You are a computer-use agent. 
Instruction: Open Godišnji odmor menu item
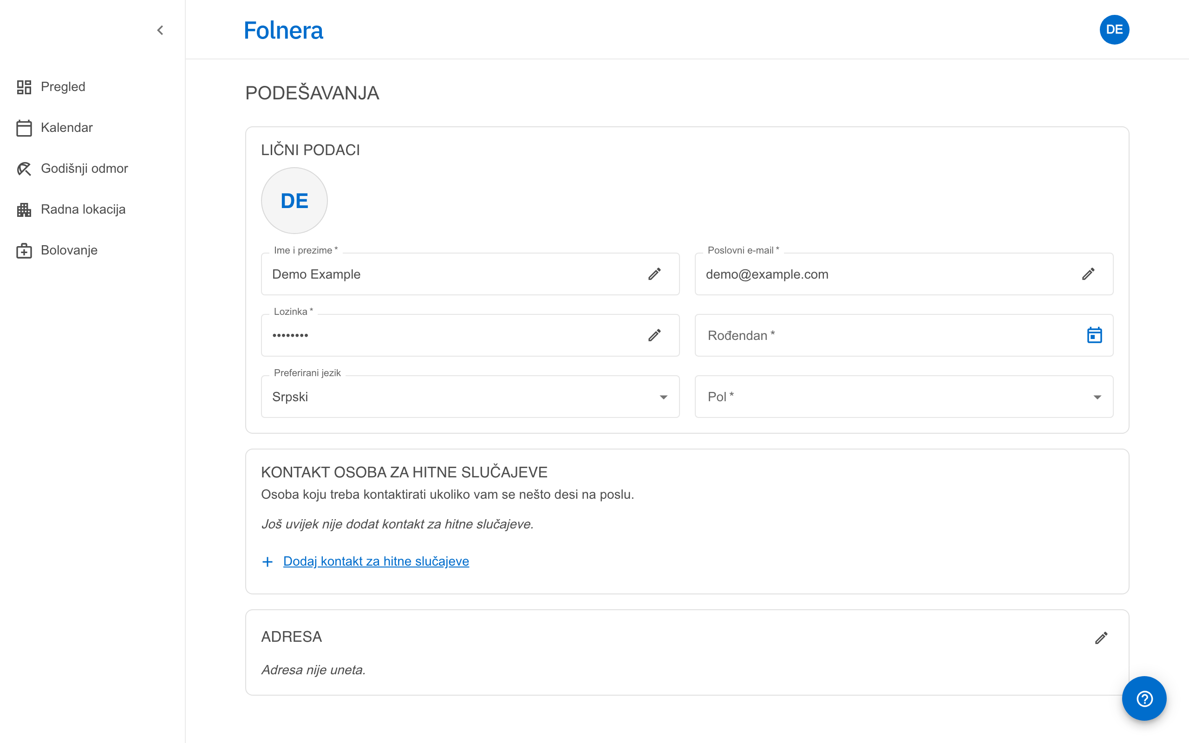[85, 169]
